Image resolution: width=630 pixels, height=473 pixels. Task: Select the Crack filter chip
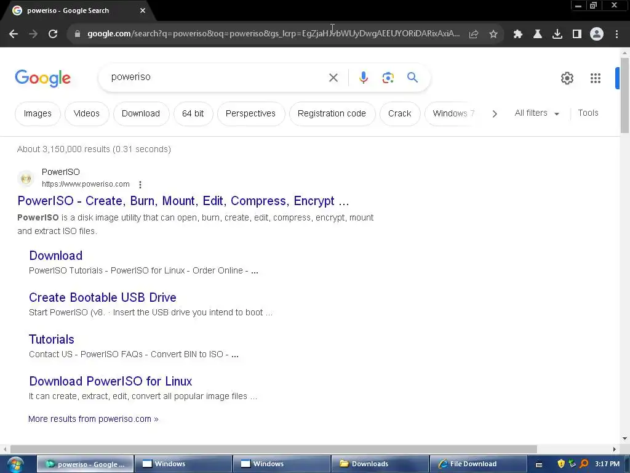click(400, 114)
